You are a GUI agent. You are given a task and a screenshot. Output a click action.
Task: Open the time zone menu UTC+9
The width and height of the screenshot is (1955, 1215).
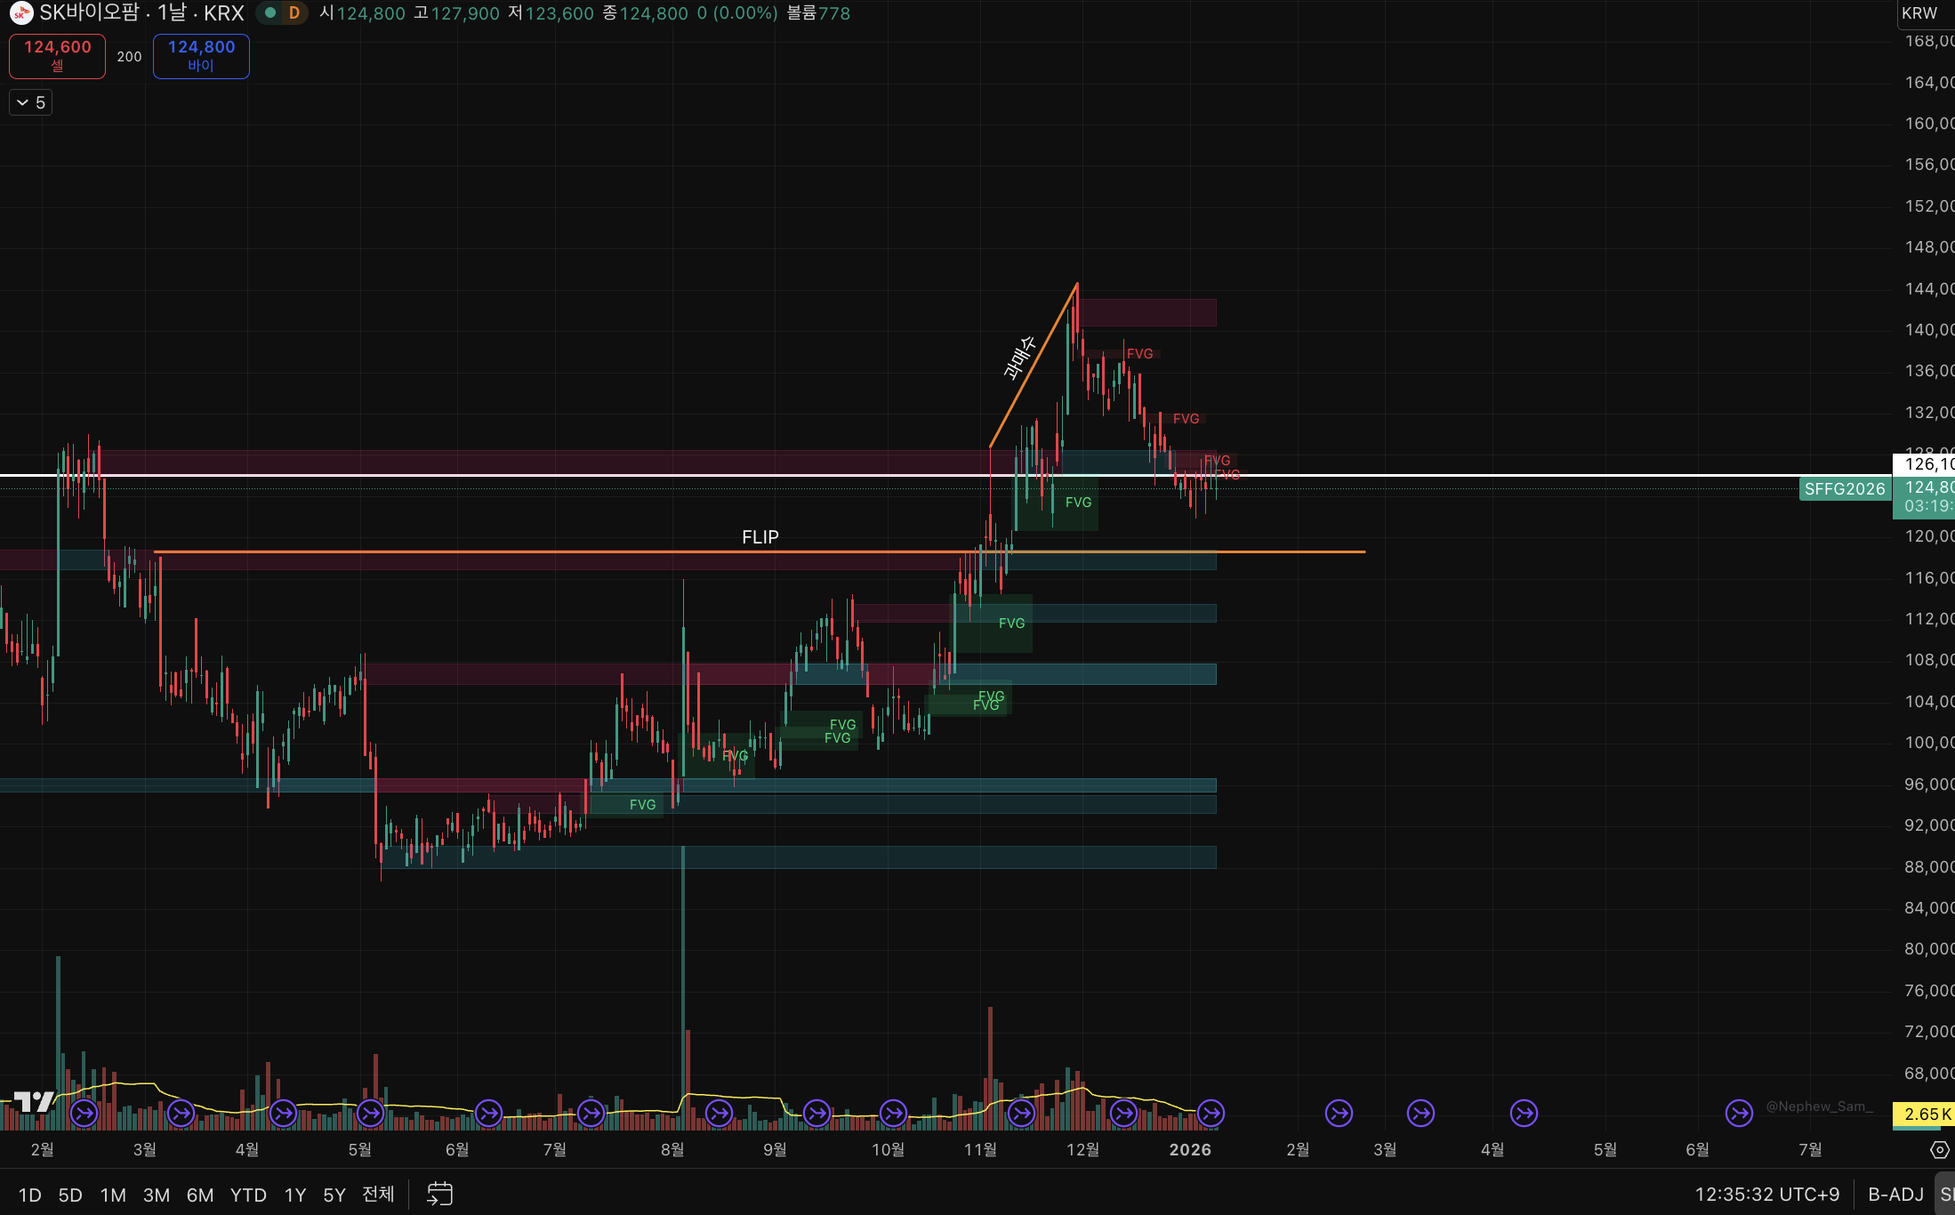(x=1766, y=1194)
